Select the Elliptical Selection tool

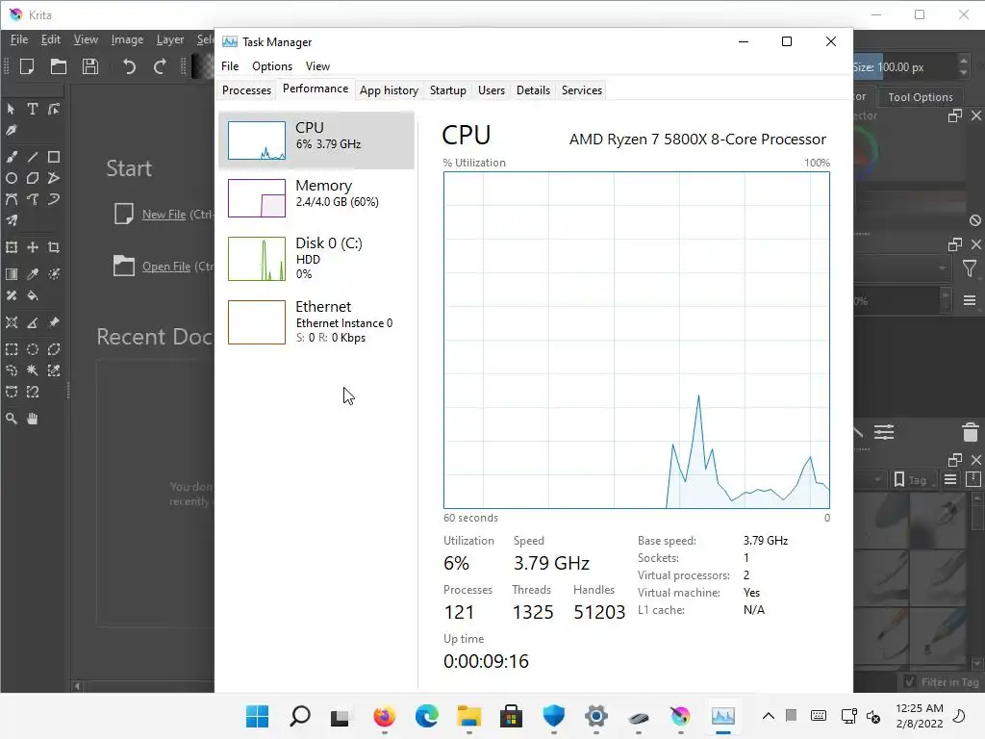(32, 349)
